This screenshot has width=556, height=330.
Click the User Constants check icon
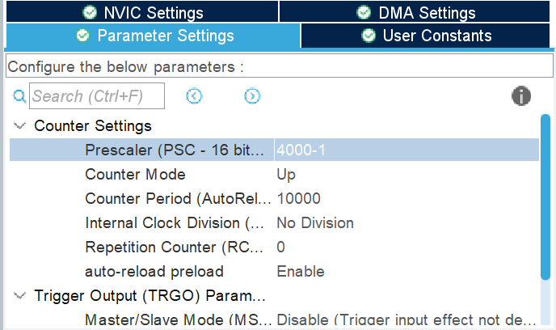click(x=369, y=36)
